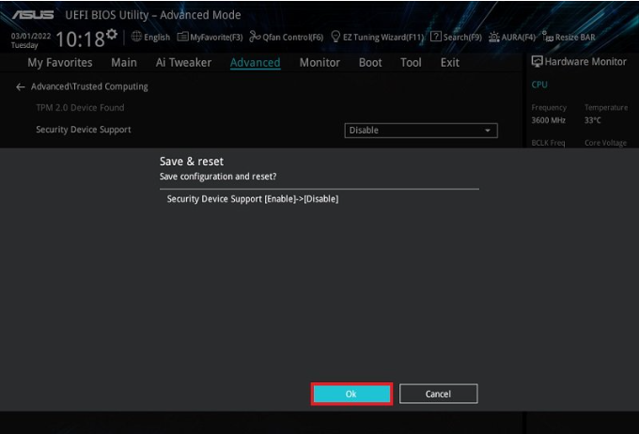639x434 pixels.
Task: Select the Security Device Support label
Action: tap(83, 130)
